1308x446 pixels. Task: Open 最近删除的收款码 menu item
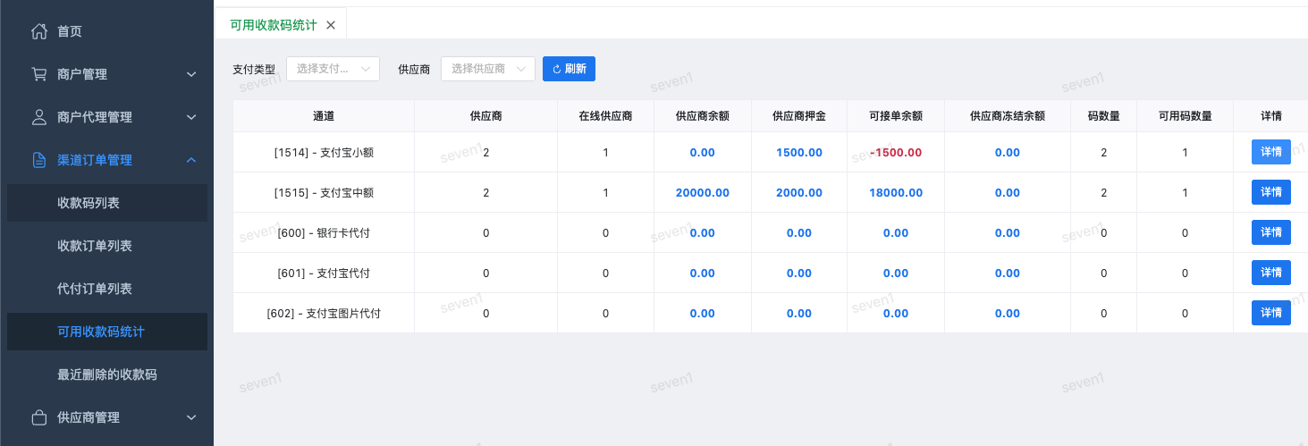tap(107, 374)
